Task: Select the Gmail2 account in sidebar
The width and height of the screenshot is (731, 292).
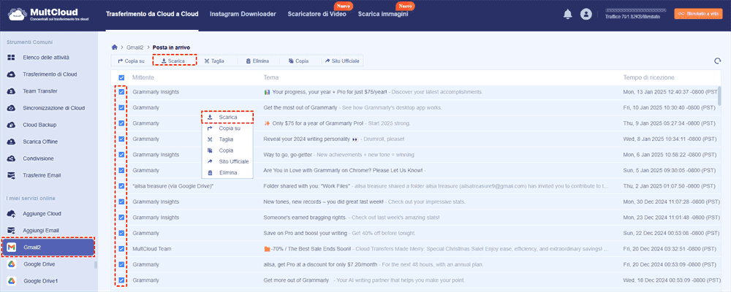Action: point(48,247)
